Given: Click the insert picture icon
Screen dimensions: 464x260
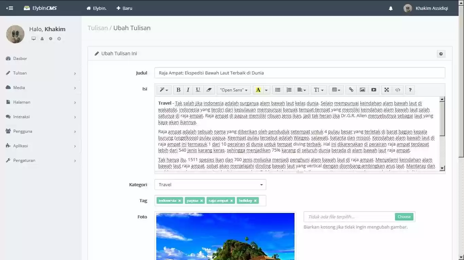Looking at the screenshot, I should 362,90.
